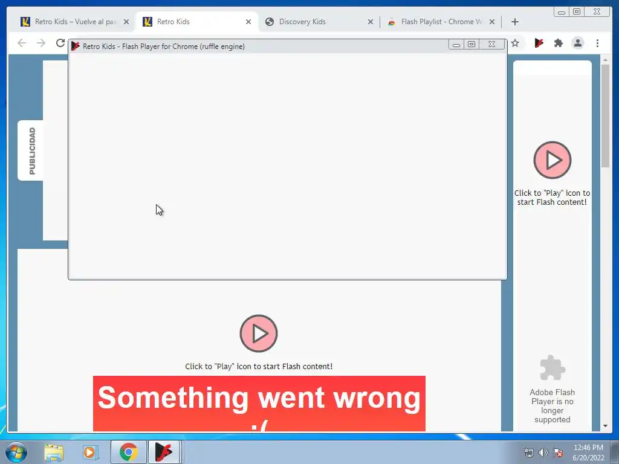Go back to the previous page in Chrome
This screenshot has width=619, height=464.
point(22,43)
